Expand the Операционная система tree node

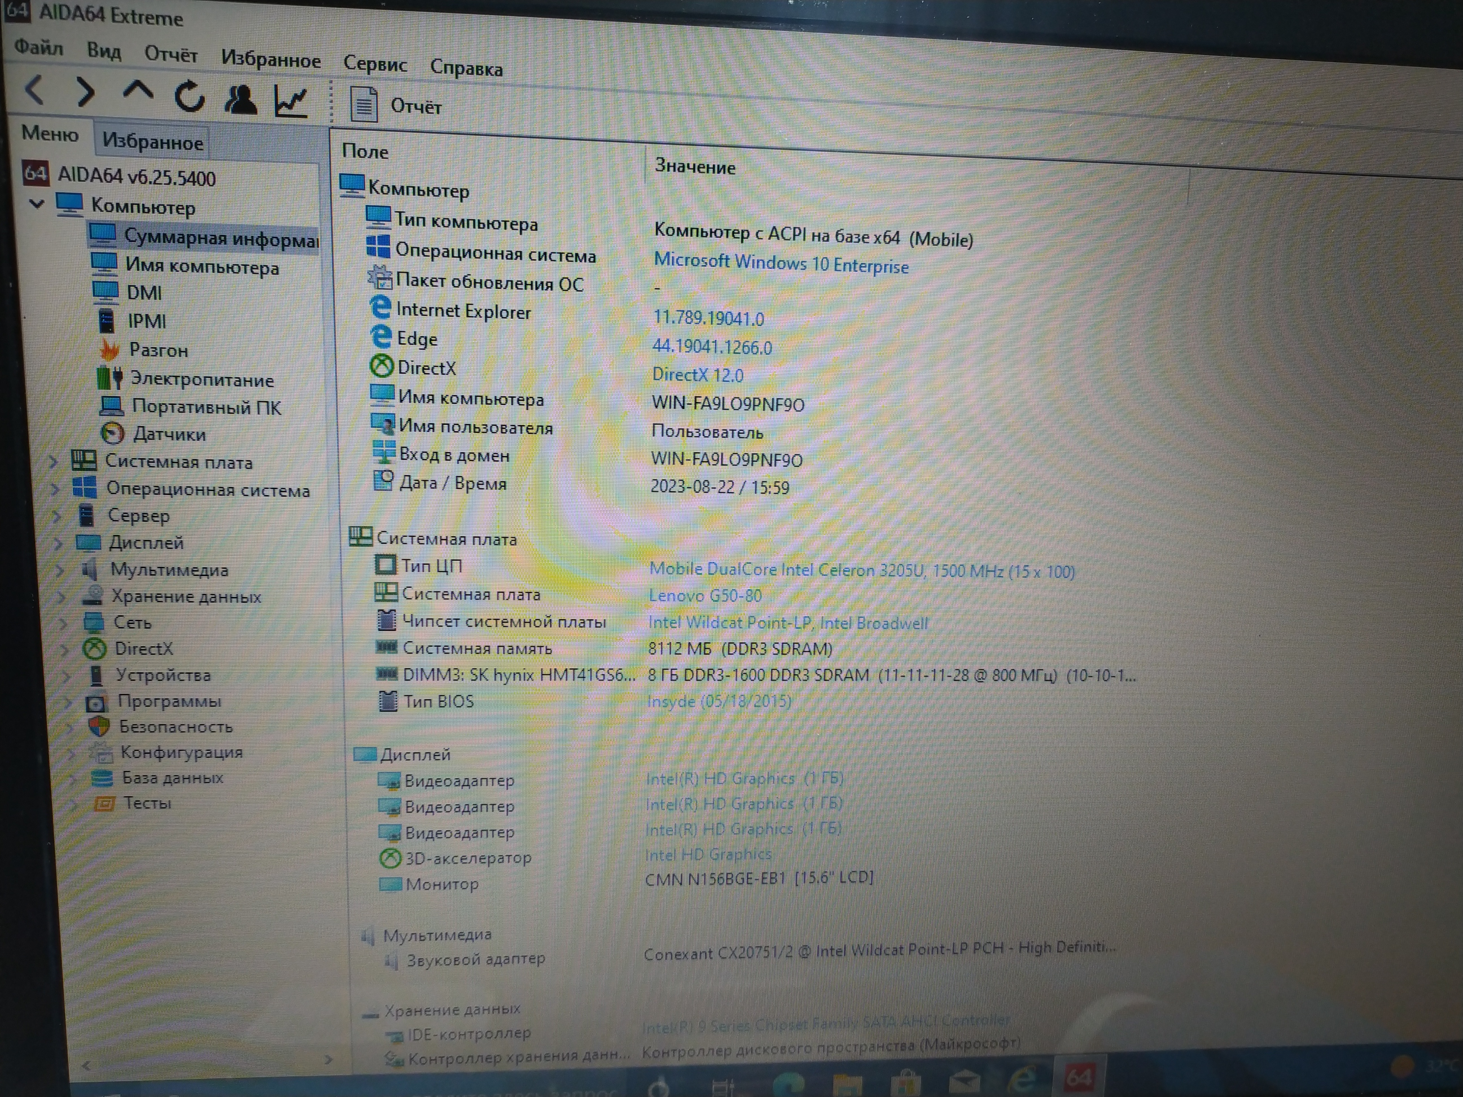56,489
